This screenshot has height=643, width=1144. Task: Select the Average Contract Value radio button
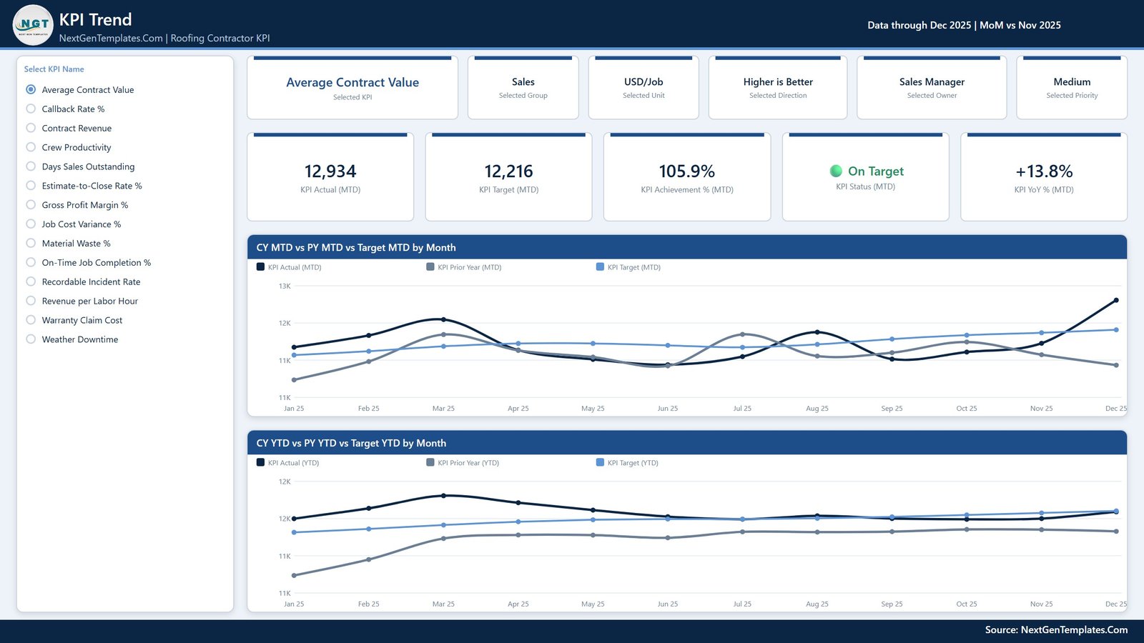(31, 89)
